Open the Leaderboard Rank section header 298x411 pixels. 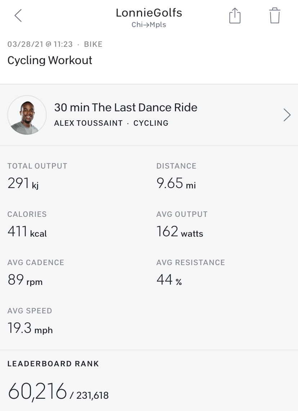pyautogui.click(x=53, y=363)
